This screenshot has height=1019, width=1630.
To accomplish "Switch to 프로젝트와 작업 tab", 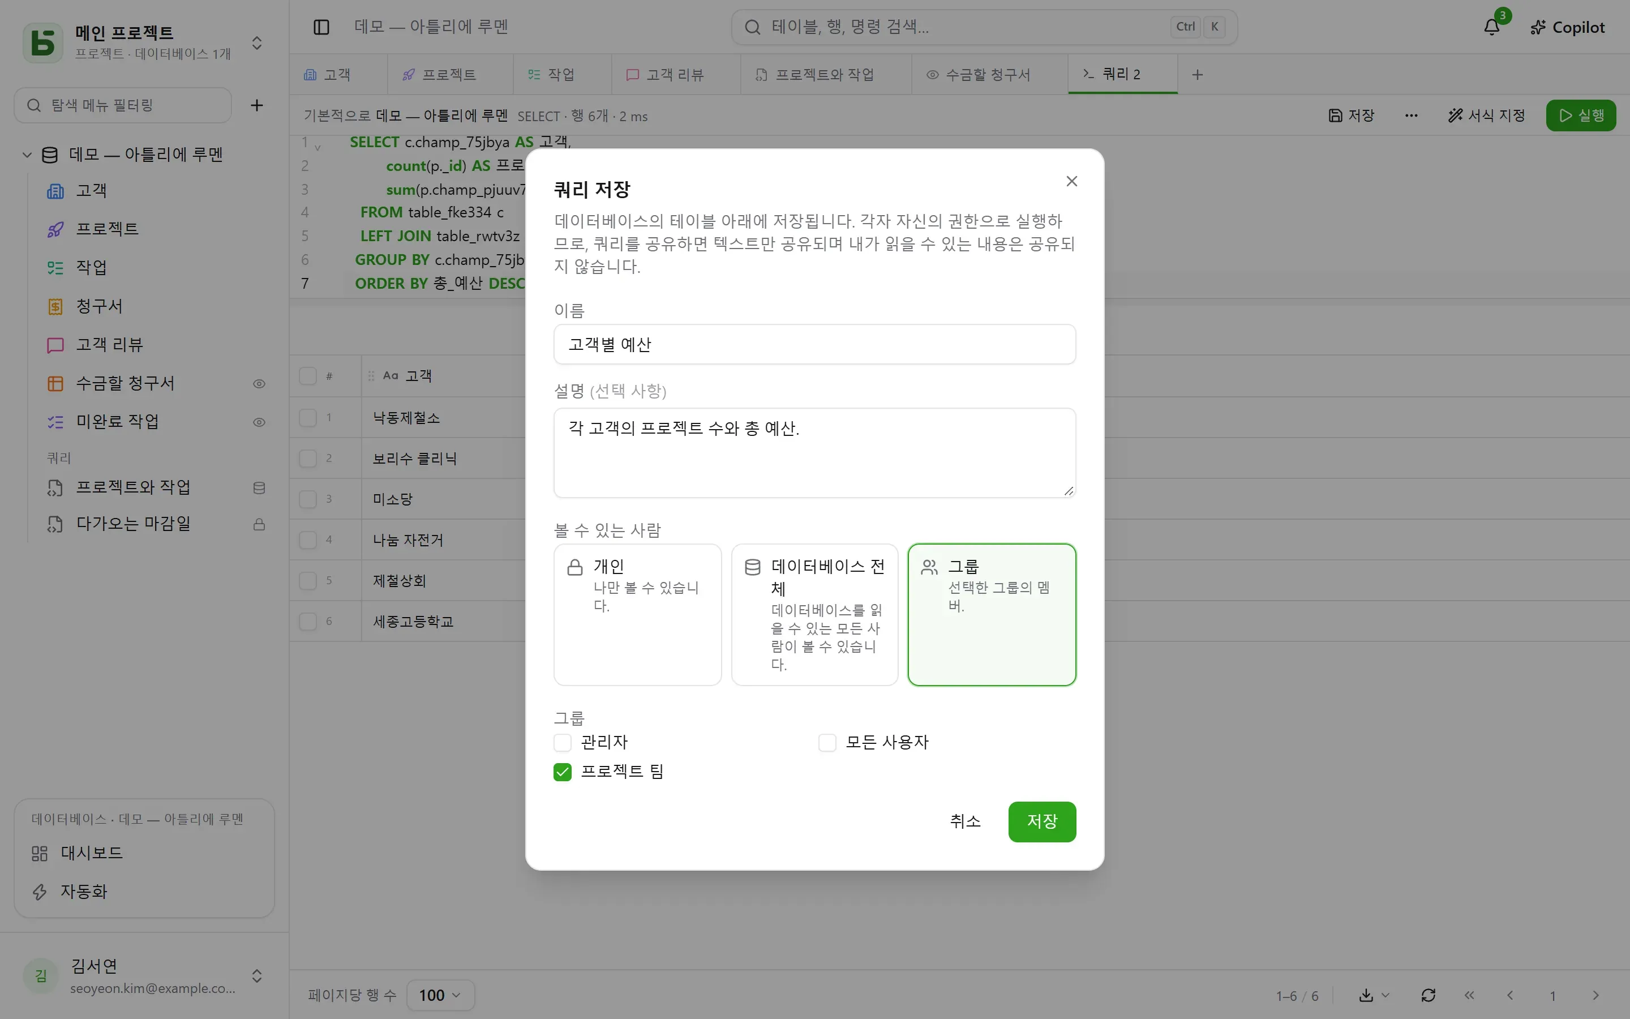I will (x=825, y=75).
